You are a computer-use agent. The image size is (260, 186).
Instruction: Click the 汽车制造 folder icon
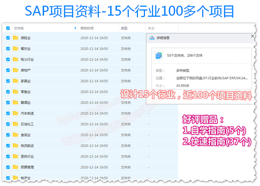(x=15, y=113)
